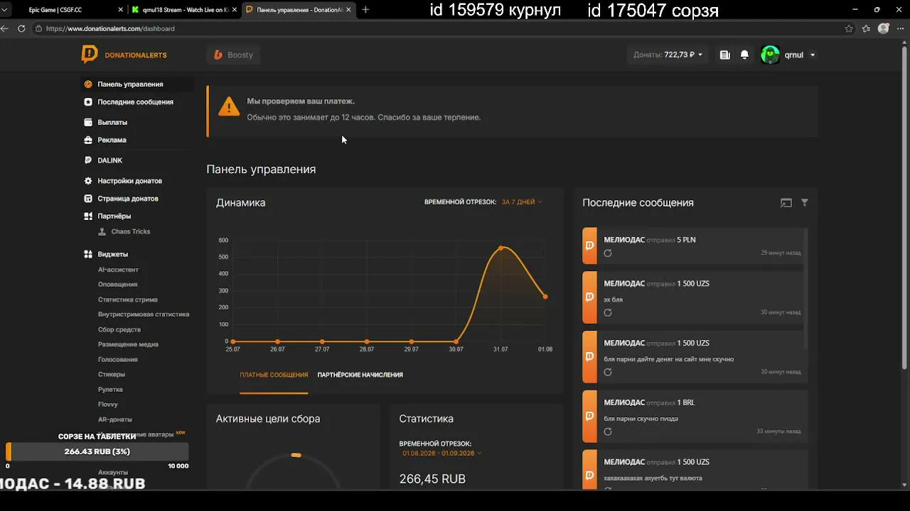Open the Стикеры widget

112,374
